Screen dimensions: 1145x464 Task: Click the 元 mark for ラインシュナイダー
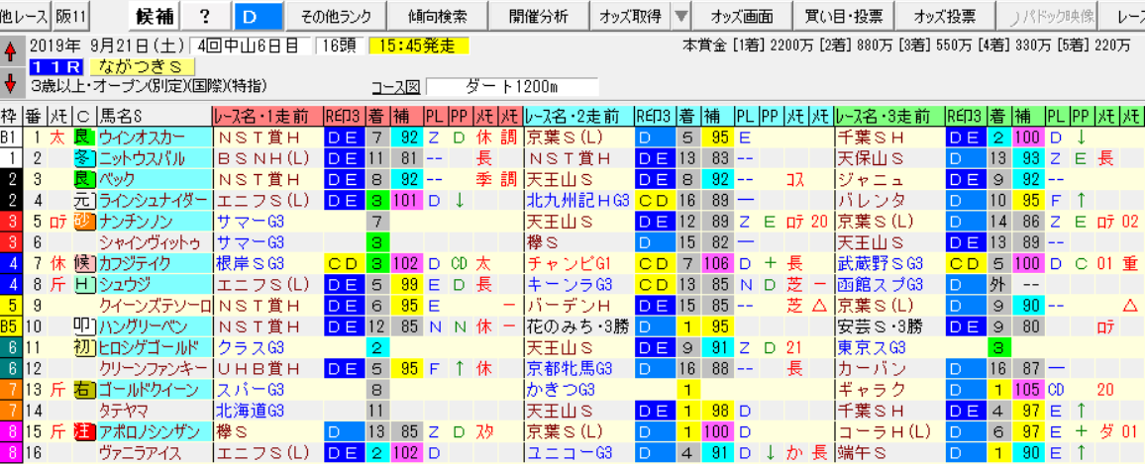pyautogui.click(x=83, y=200)
